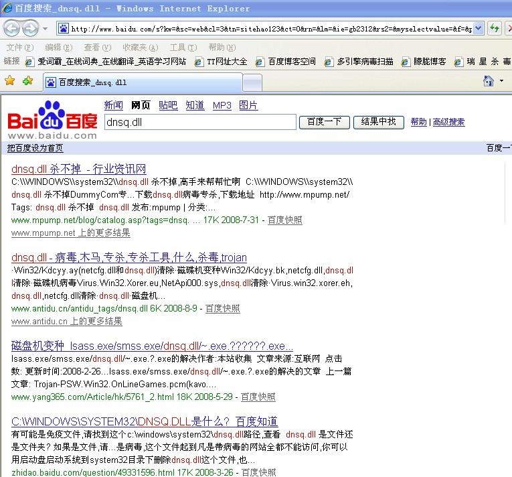Click the IE Back arrow button
The height and width of the screenshot is (477, 512).
click(12, 28)
